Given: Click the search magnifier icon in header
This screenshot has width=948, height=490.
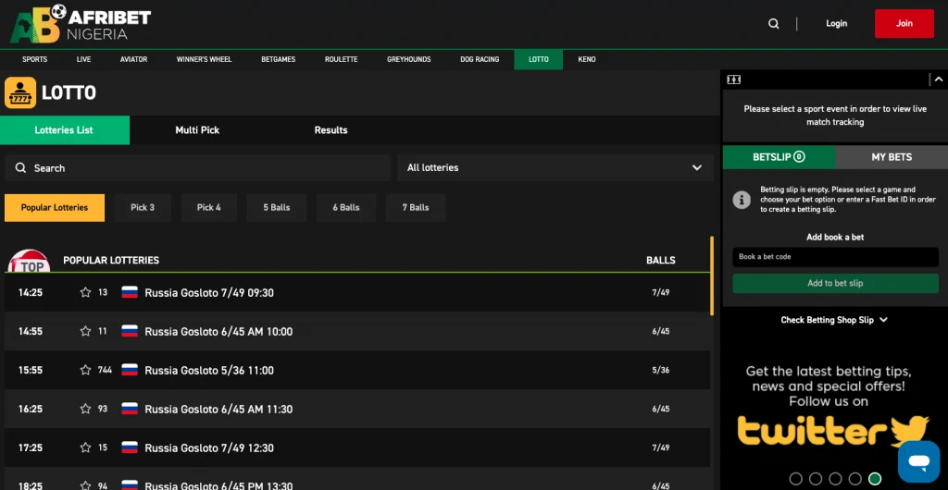Looking at the screenshot, I should 774,24.
